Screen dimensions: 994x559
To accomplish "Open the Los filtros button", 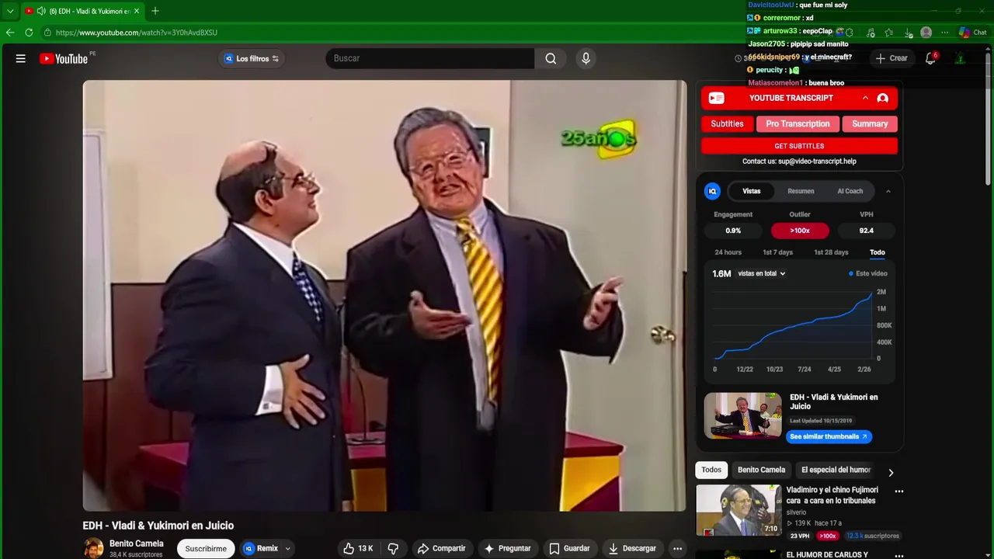I will click(x=251, y=58).
